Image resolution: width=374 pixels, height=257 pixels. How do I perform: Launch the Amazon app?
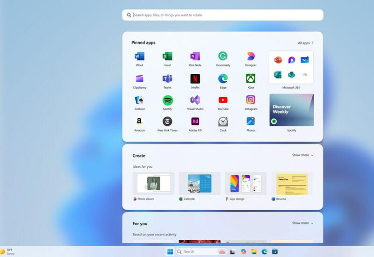coord(139,121)
